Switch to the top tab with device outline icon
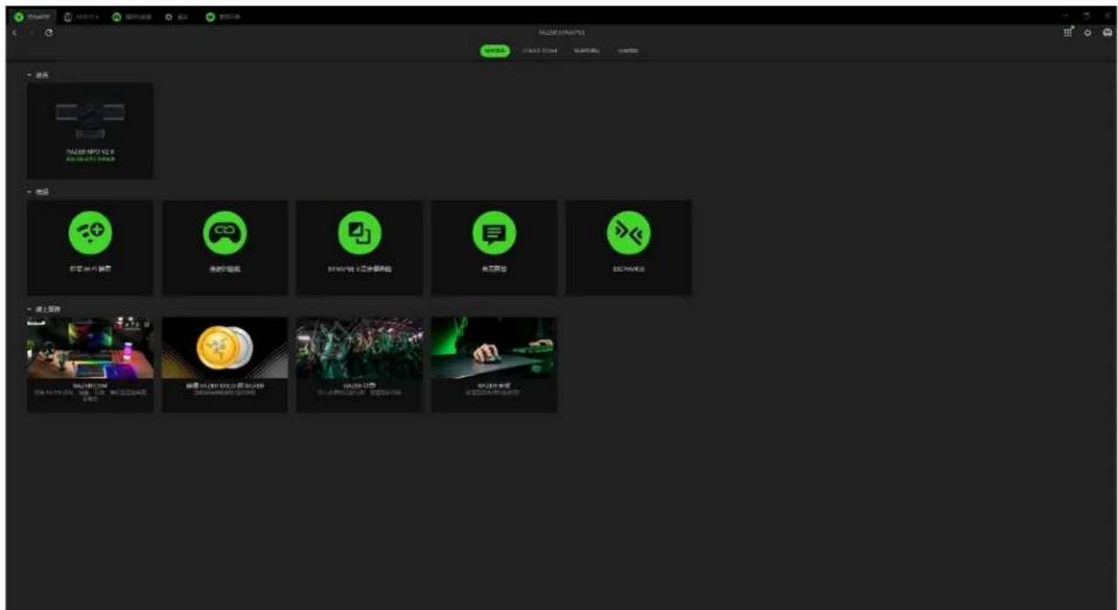Viewport: 1118px width, 610px height. (82, 17)
